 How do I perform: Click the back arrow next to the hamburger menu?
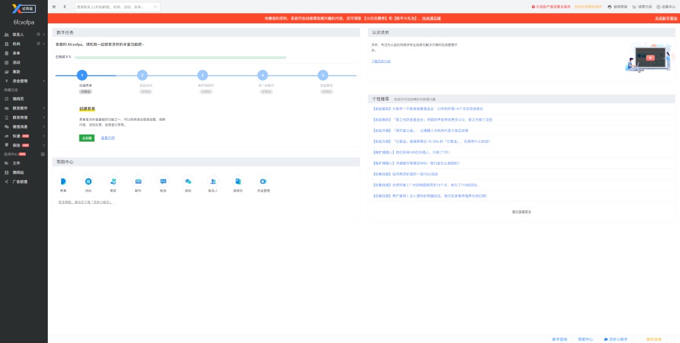pos(65,6)
